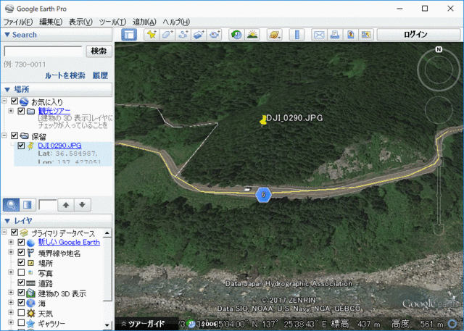Click the ログイン button

click(418, 35)
